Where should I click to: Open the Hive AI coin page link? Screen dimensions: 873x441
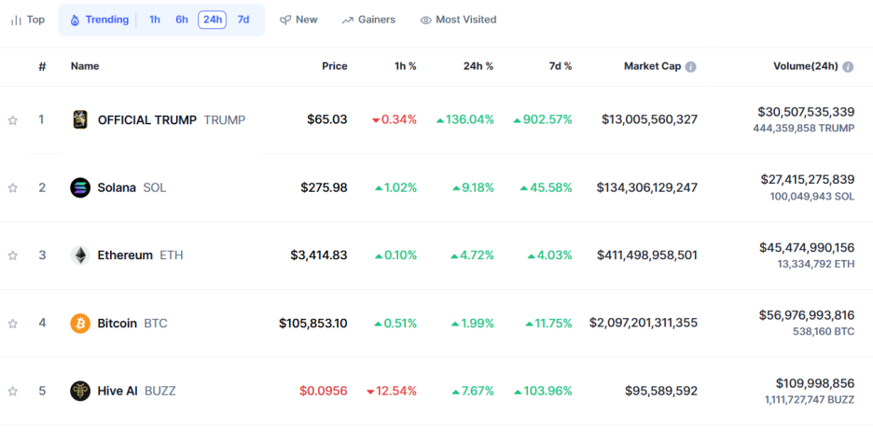[x=118, y=391]
